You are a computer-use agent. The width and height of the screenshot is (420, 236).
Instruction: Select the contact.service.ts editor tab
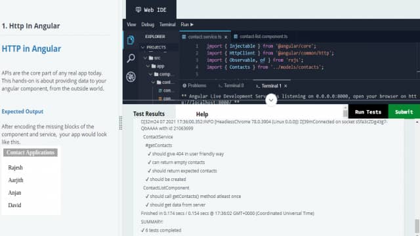pos(205,37)
